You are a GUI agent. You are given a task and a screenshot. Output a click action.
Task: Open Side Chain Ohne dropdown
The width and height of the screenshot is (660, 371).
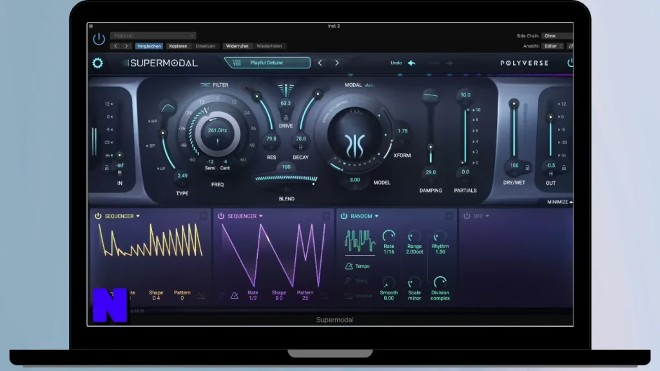tap(558, 36)
